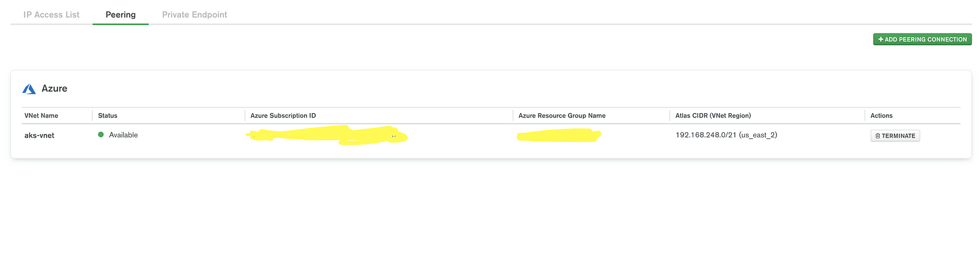Click the Status column header

(x=108, y=116)
